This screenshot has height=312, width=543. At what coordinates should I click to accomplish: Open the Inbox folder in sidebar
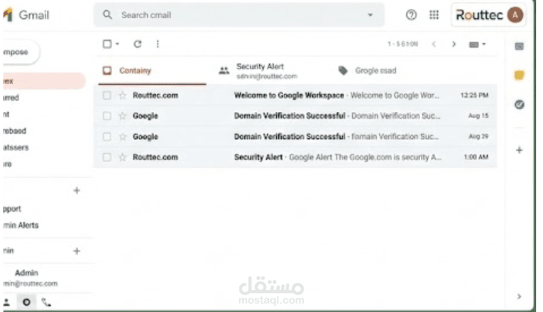[44, 81]
